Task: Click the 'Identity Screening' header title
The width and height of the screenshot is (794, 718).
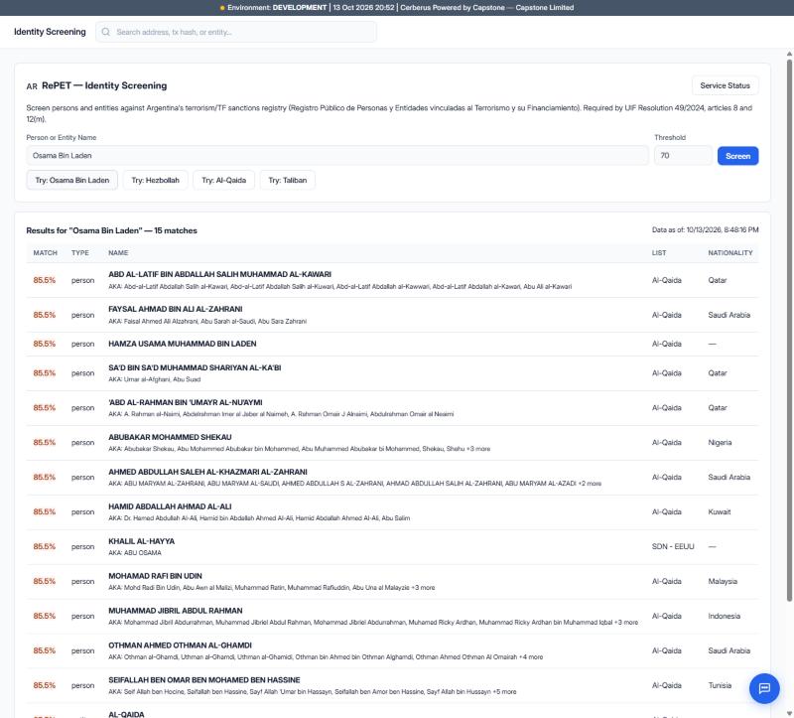Action: [x=50, y=32]
